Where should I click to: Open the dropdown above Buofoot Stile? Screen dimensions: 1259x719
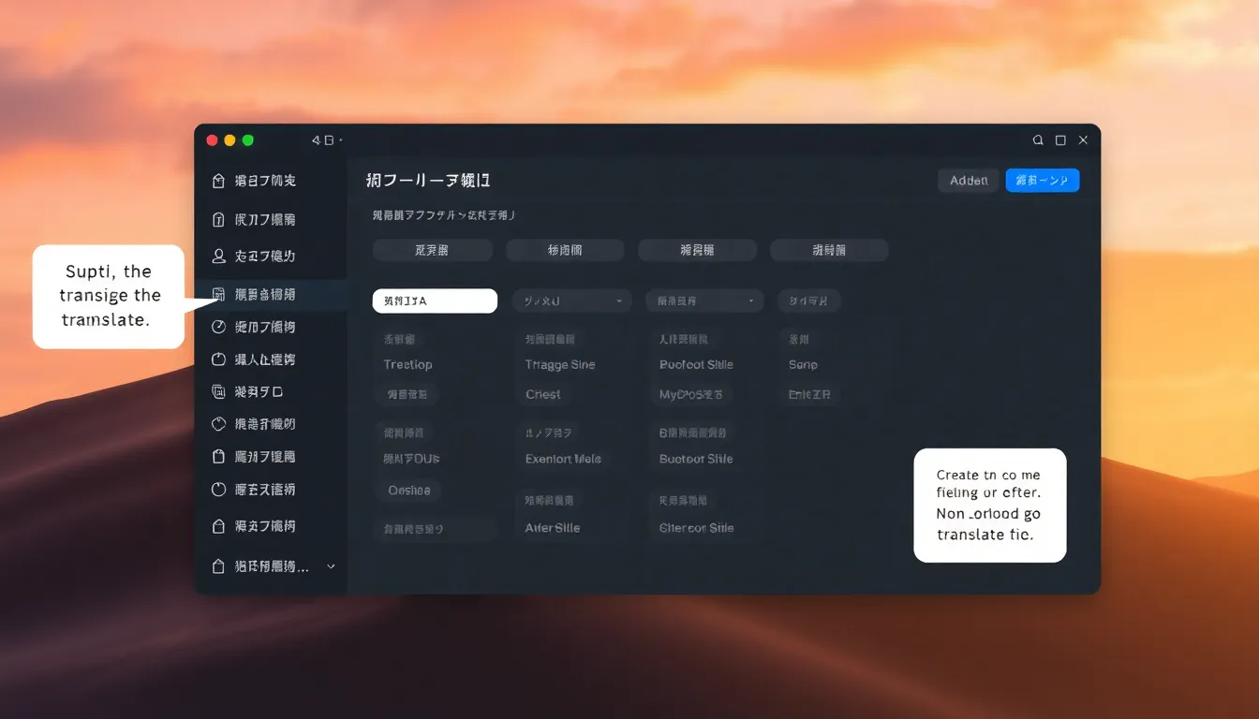pos(704,301)
